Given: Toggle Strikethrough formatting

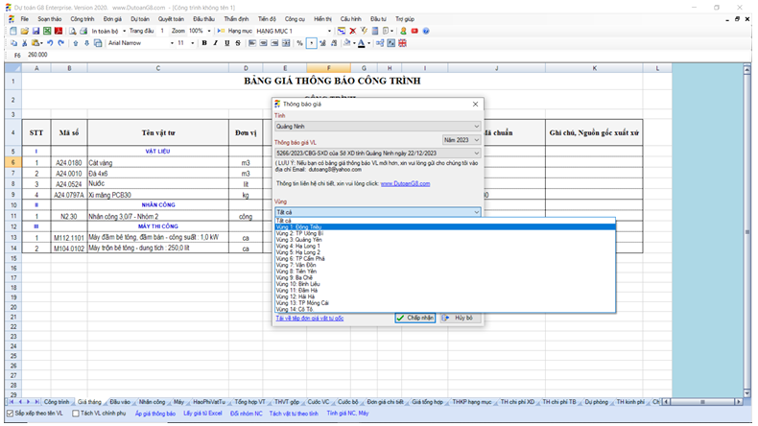Looking at the screenshot, I should coord(238,43).
